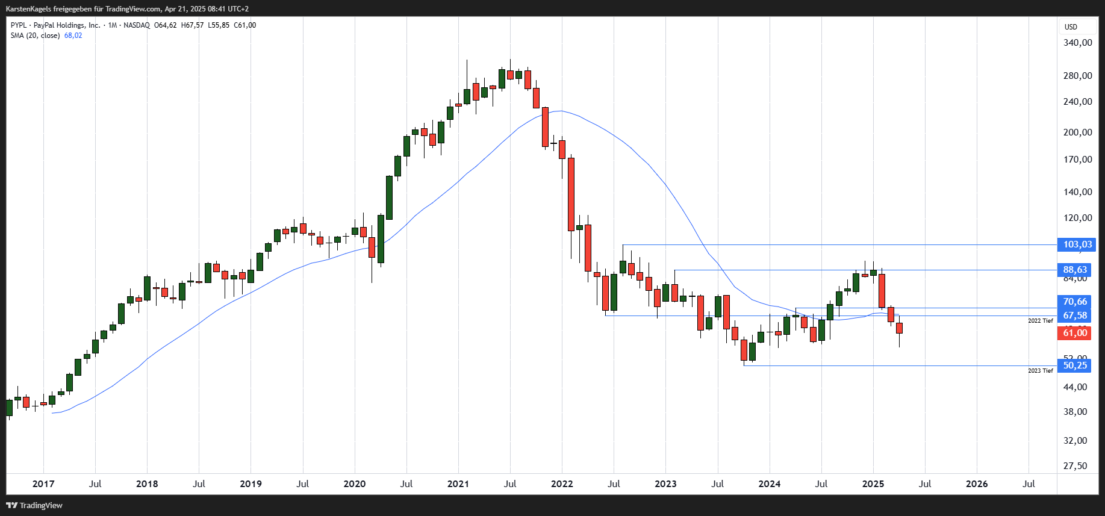Click the PYPL PayPal Holdings symbol title
The image size is (1105, 516).
[55, 25]
